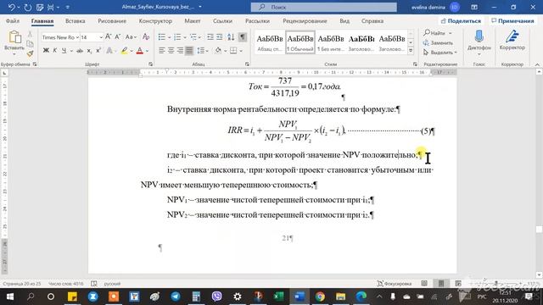Click the Заменить (Replace) button
The image size is (543, 305).
pyautogui.click(x=438, y=42)
